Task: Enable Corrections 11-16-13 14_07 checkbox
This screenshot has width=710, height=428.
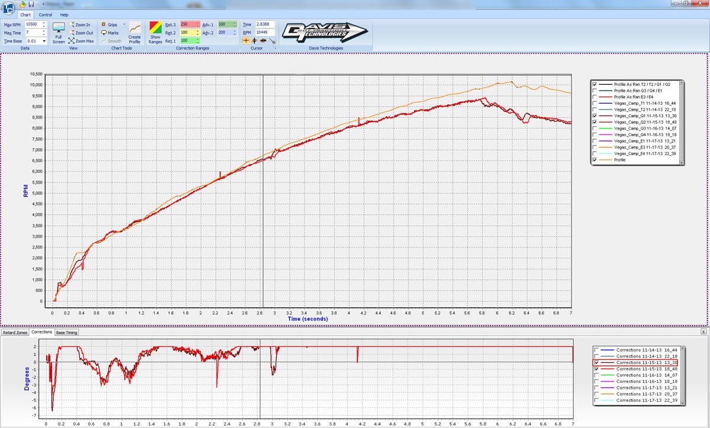Action: 596,375
